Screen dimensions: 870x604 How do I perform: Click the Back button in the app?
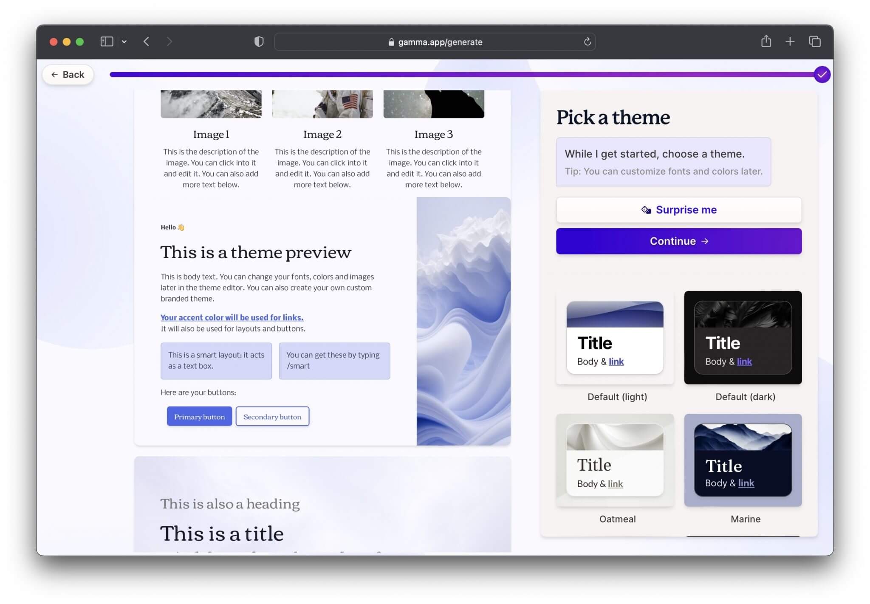click(68, 74)
